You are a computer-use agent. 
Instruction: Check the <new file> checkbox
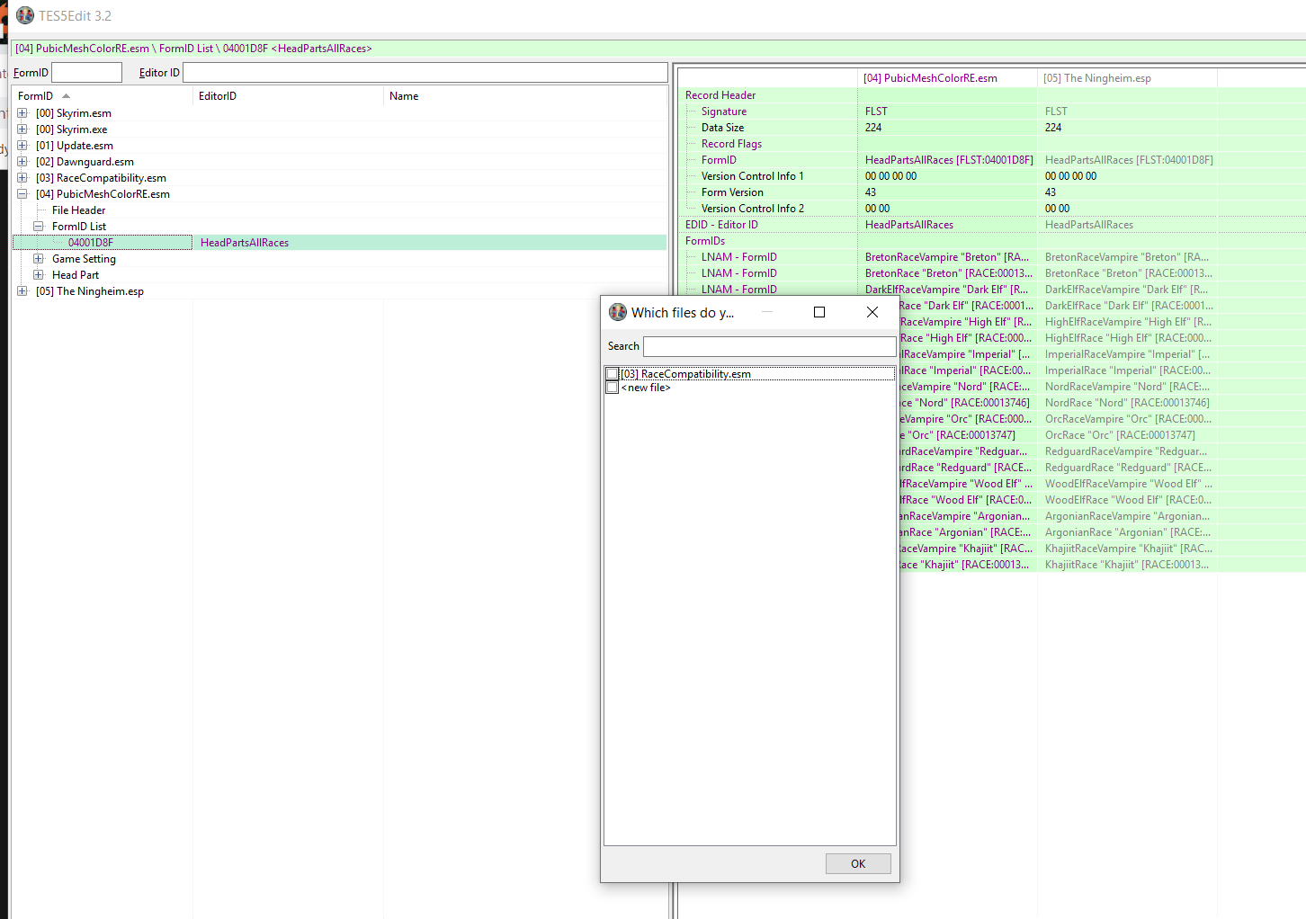point(613,388)
